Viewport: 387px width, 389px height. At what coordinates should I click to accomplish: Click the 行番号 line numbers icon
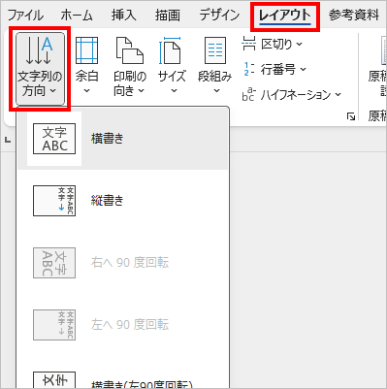(248, 69)
